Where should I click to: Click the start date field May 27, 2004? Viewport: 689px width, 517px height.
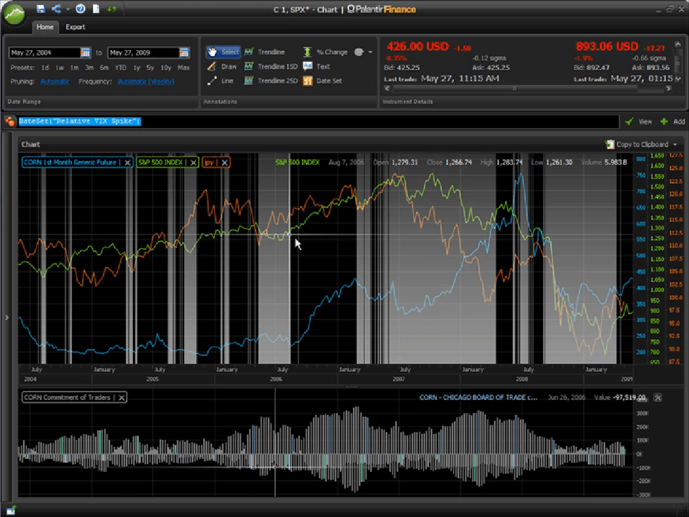click(45, 53)
